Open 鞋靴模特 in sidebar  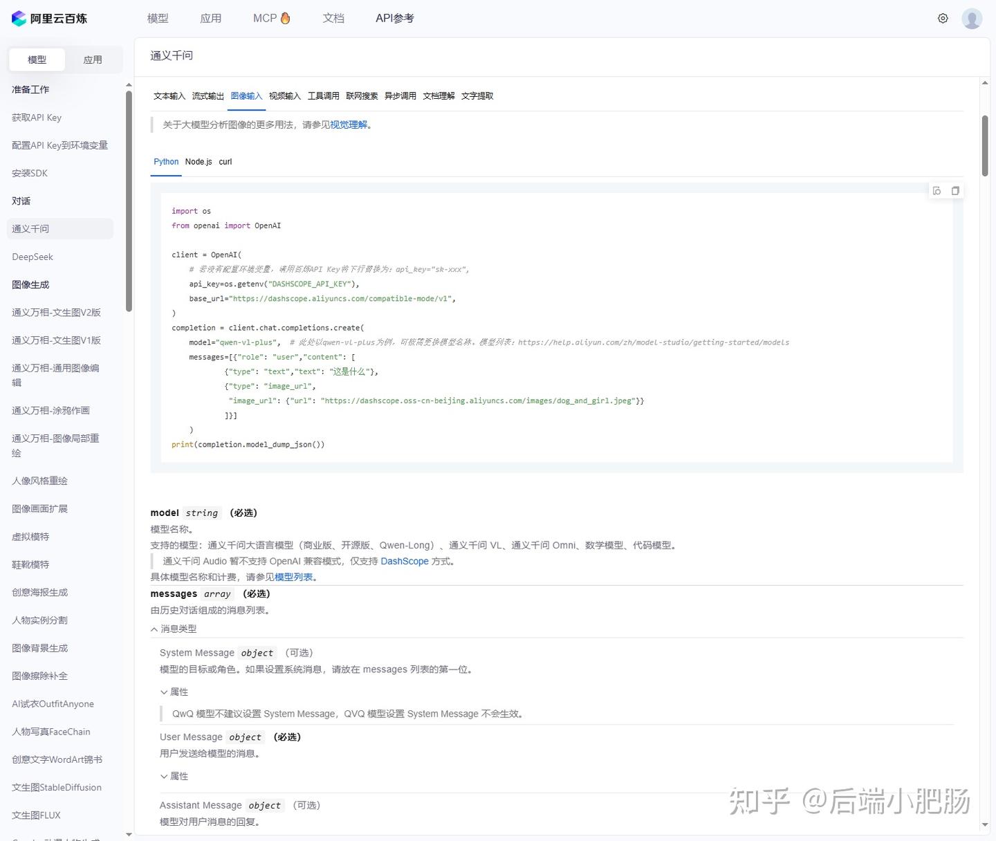tap(30, 565)
